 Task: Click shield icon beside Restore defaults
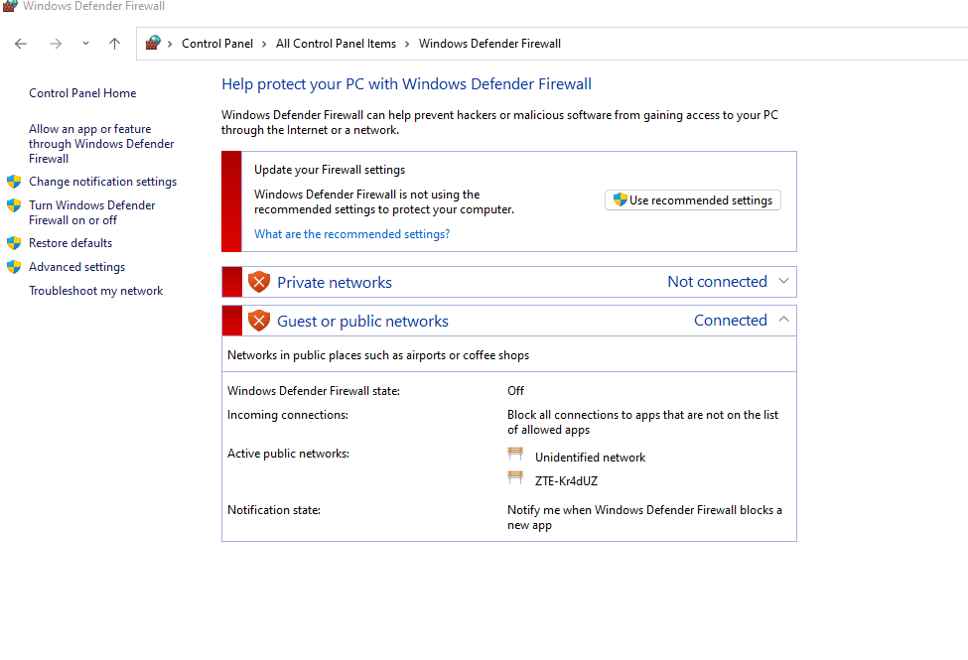pyautogui.click(x=14, y=243)
